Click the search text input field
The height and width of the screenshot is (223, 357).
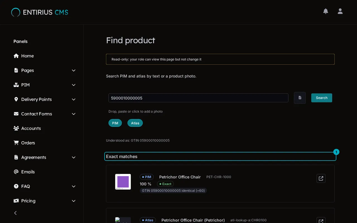click(198, 98)
